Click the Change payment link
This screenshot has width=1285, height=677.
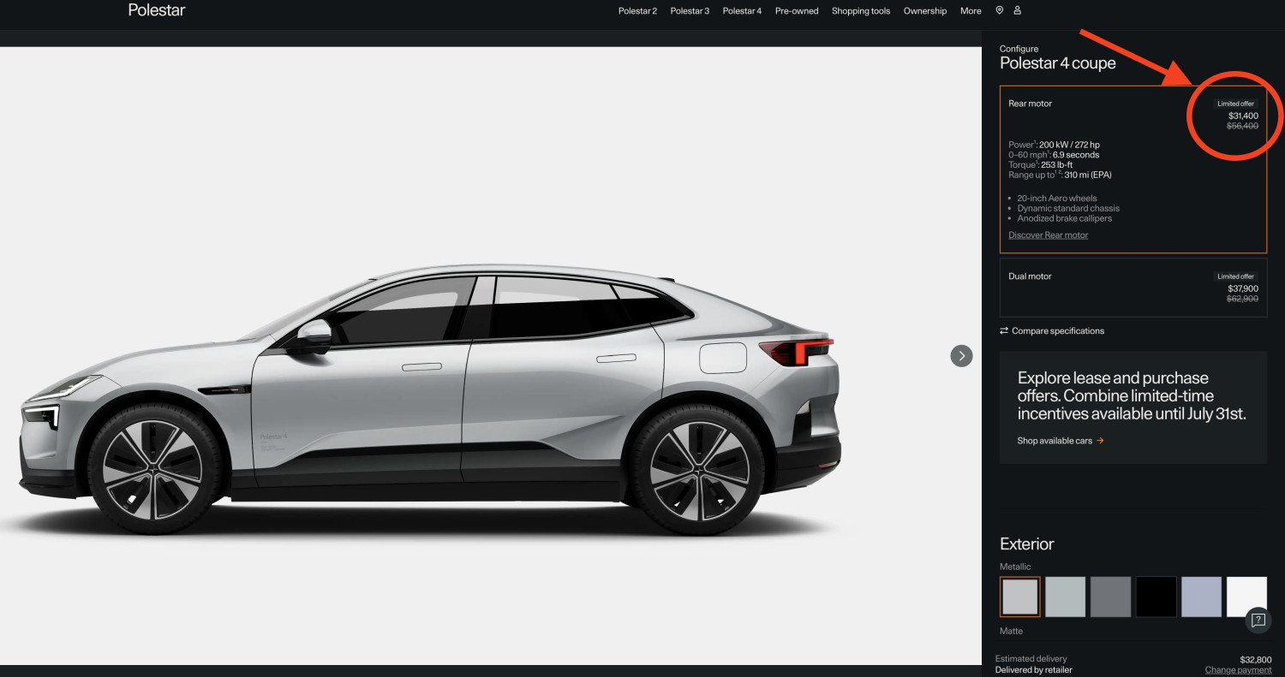coord(1238,670)
